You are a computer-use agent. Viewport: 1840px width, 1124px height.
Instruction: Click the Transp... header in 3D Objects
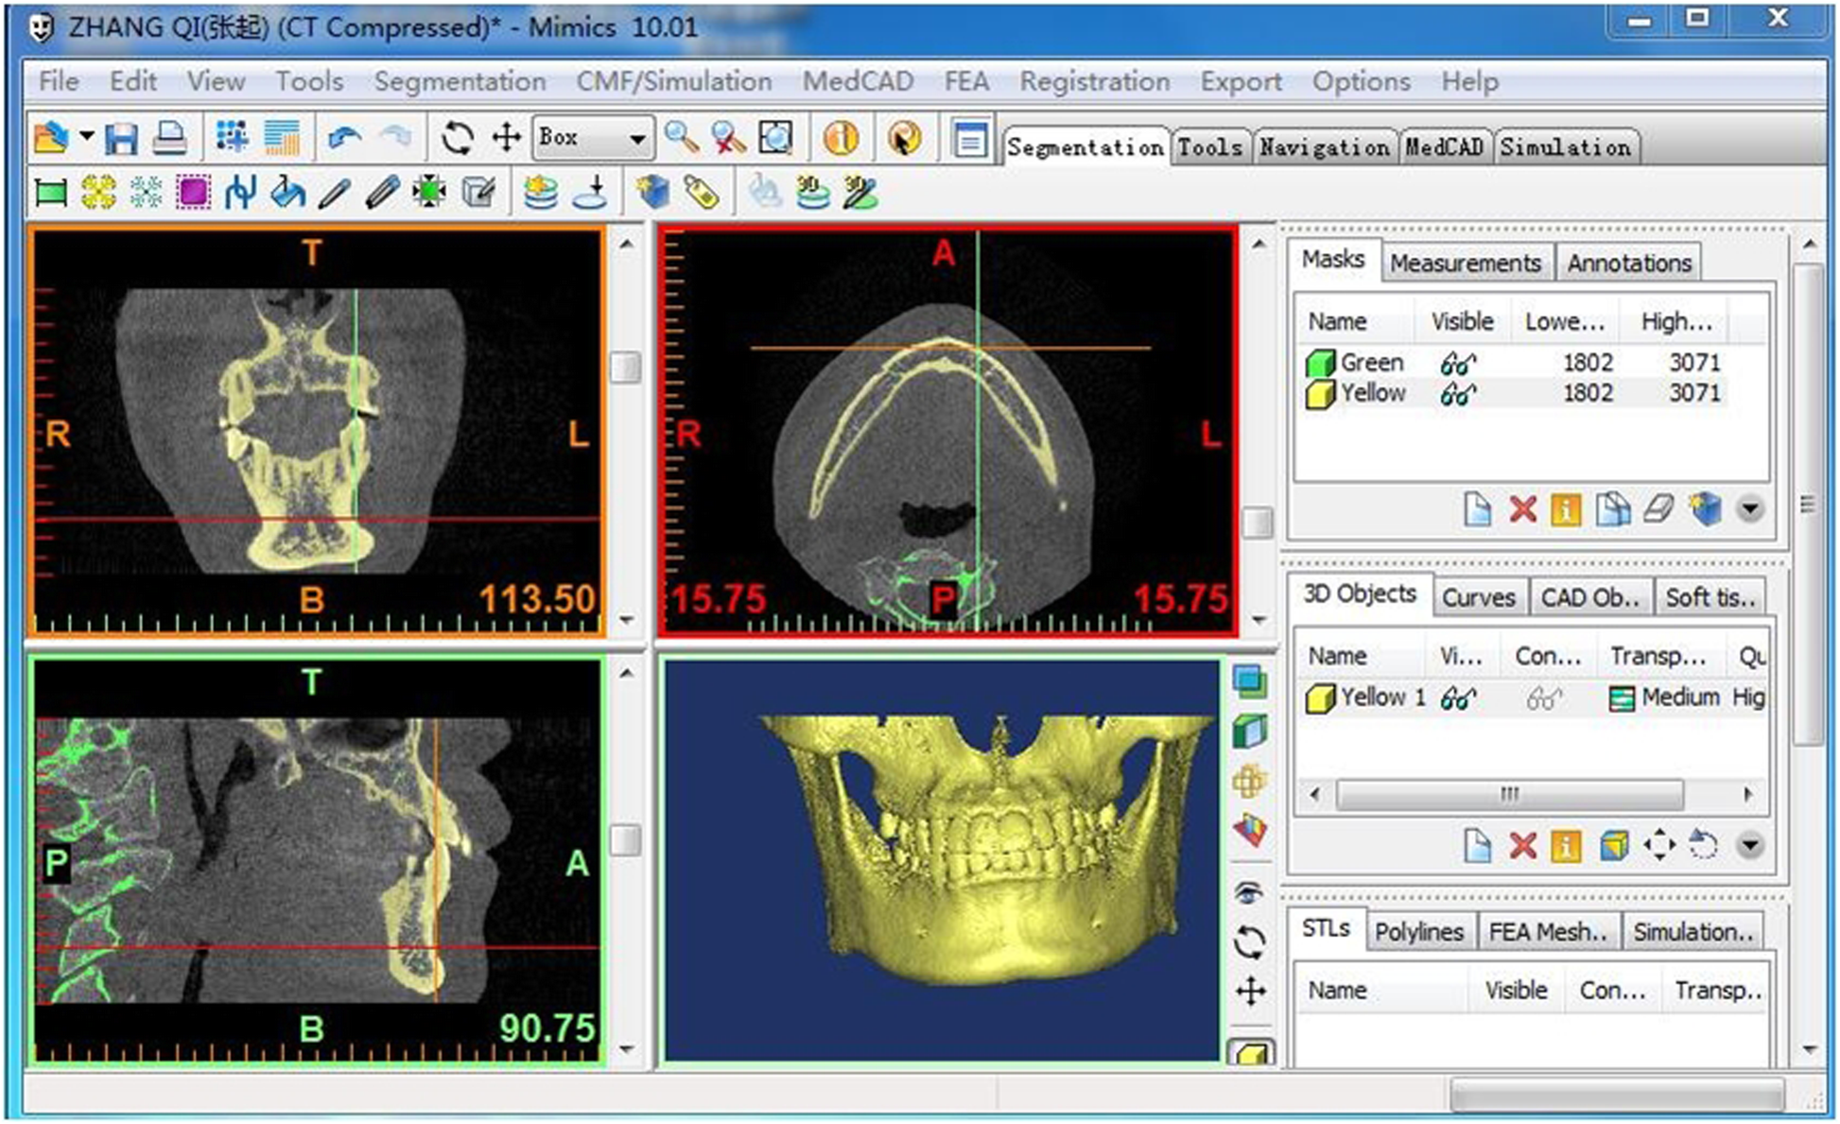[x=1658, y=656]
